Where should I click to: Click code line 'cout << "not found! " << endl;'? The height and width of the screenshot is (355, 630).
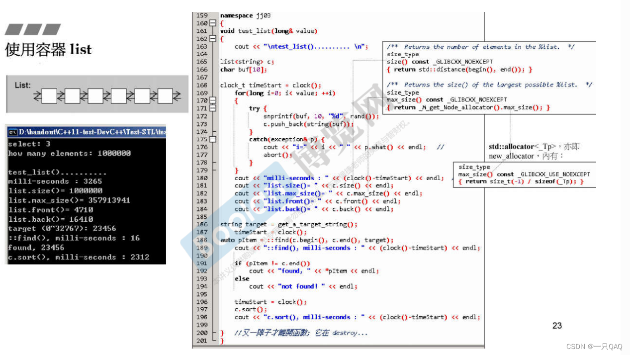303,286
